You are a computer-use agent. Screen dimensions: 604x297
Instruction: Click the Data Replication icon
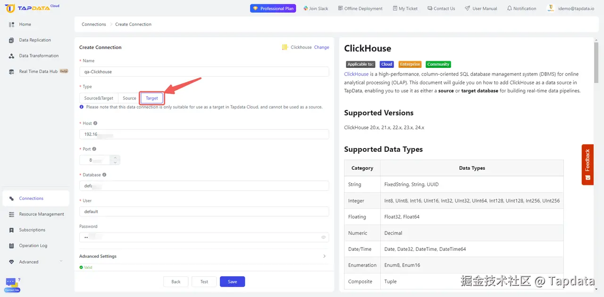[x=11, y=41]
